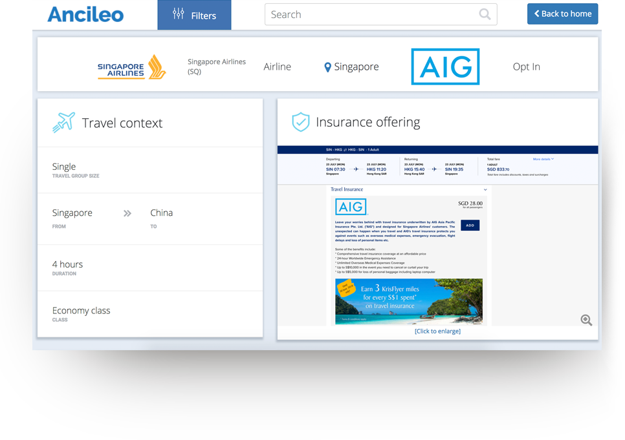625x440 pixels.
Task: Click the AIG logo in header card
Action: 445,67
